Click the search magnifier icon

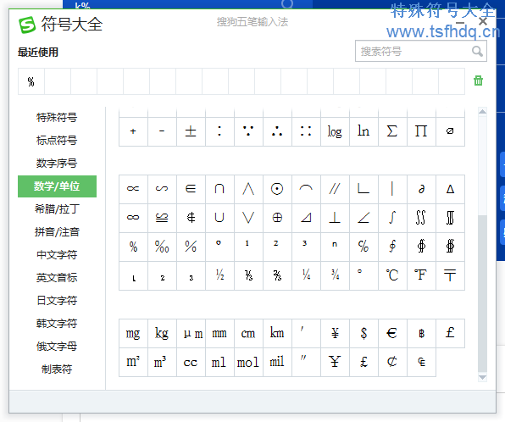pyautogui.click(x=477, y=51)
